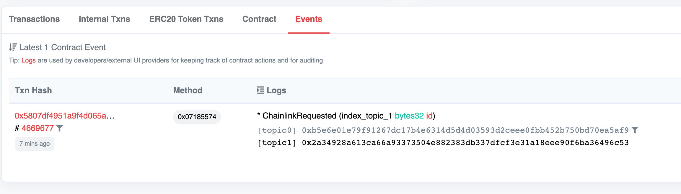Switch to the Transactions tab
The height and width of the screenshot is (194, 681).
[34, 19]
